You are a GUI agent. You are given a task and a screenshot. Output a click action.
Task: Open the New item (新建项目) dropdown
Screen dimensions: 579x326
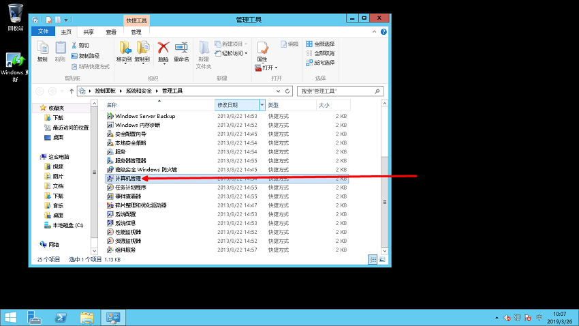point(231,44)
